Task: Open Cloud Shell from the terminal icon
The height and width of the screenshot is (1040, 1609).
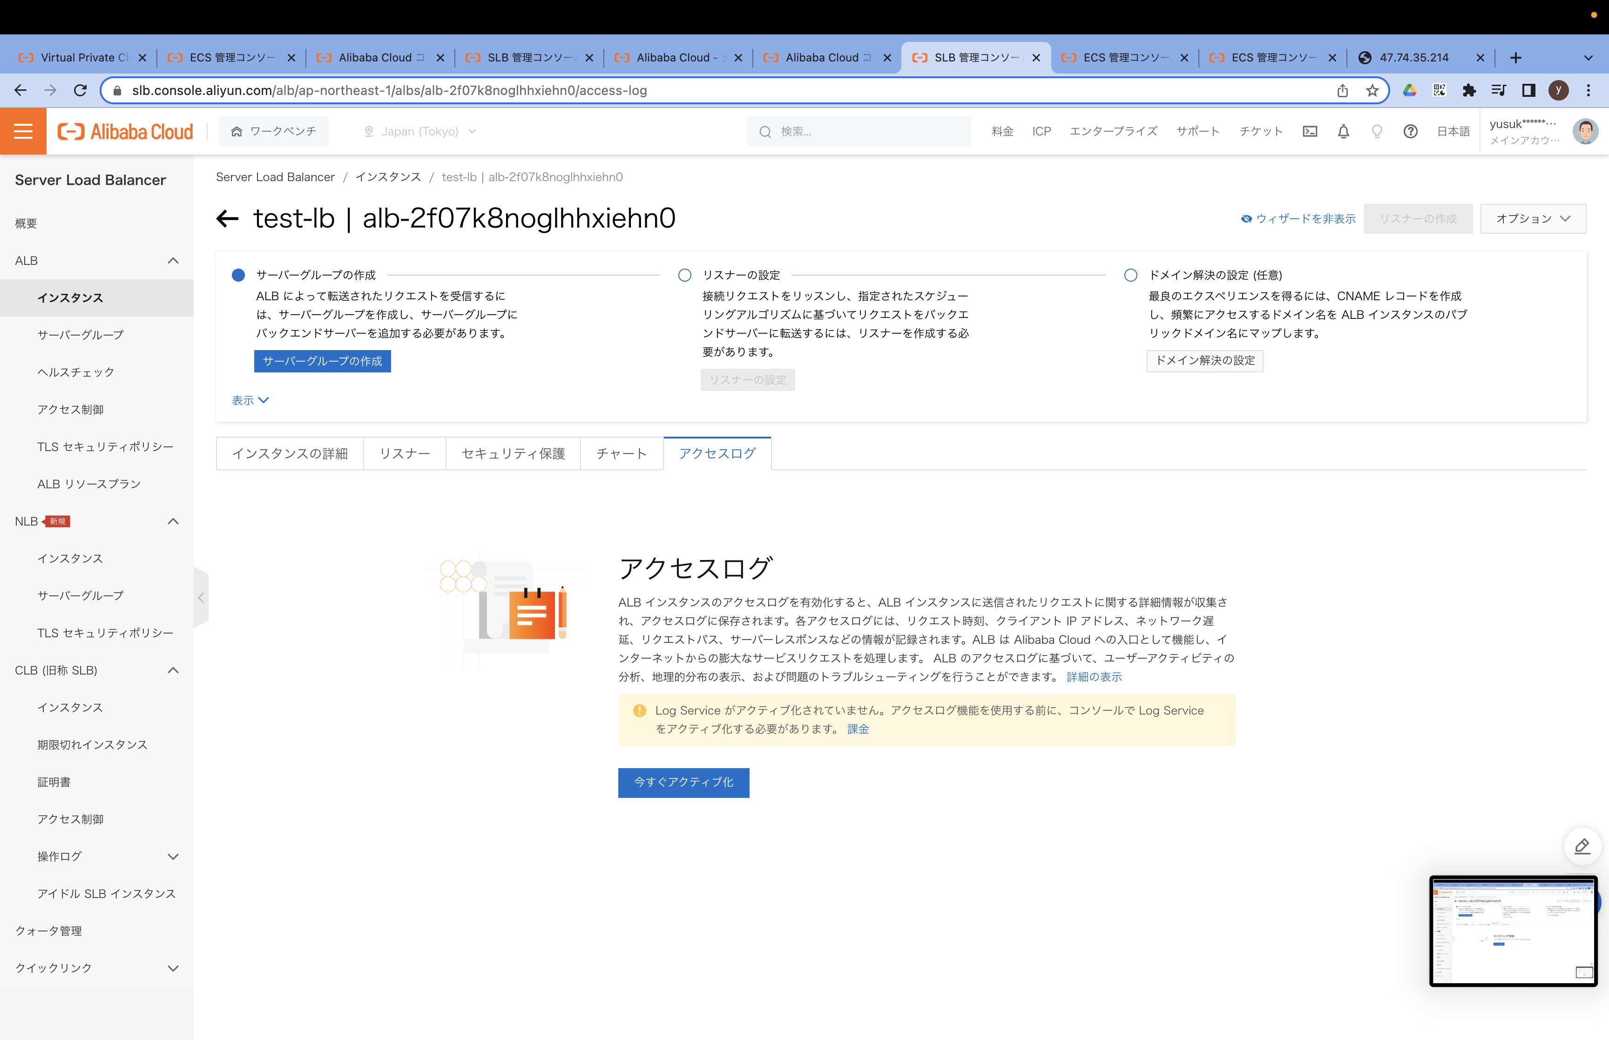Action: pos(1310,131)
